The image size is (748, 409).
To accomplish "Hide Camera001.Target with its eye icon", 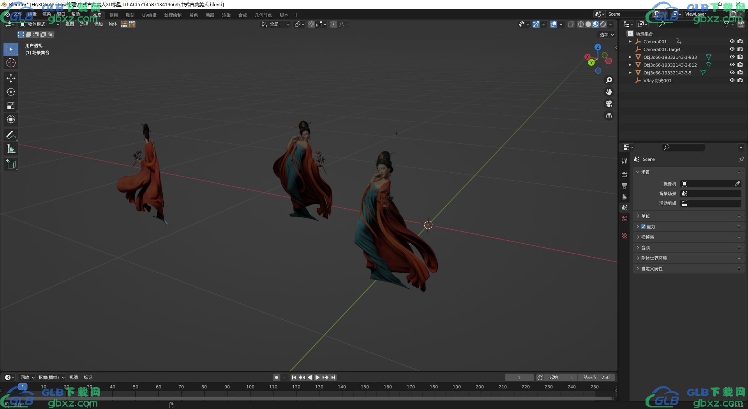I will tap(732, 49).
